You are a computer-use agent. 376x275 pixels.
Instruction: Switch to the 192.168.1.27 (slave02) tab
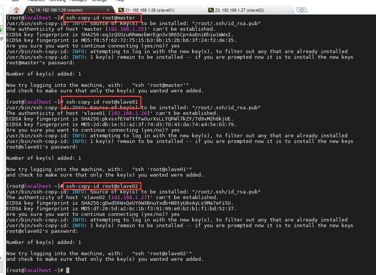point(249,10)
